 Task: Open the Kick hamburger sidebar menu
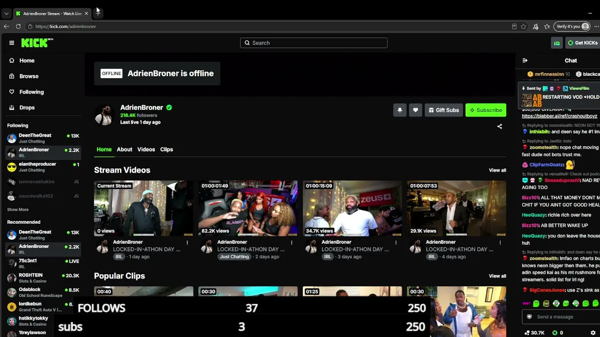coord(12,43)
